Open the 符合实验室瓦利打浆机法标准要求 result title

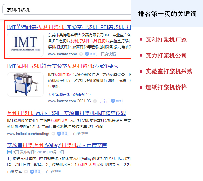click(63, 66)
